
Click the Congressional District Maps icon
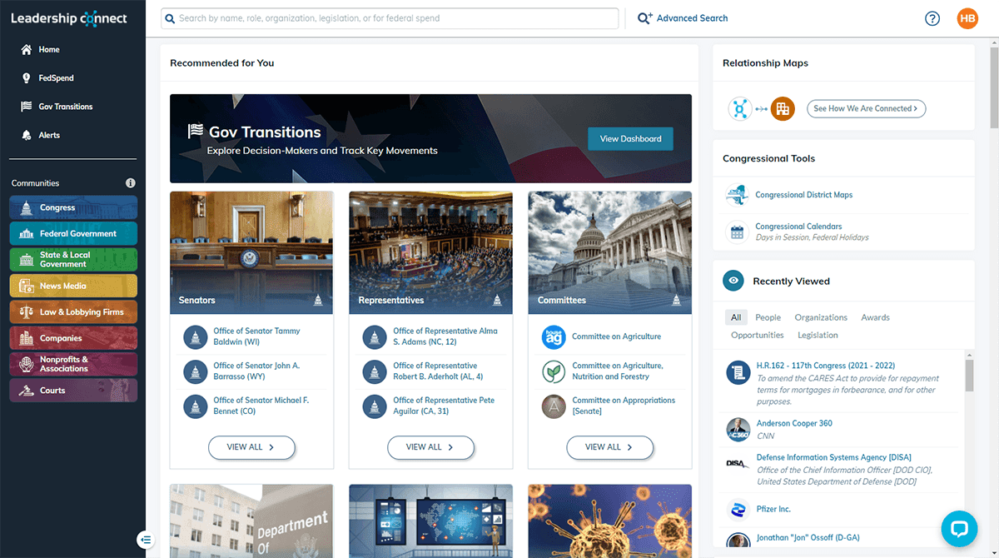point(737,195)
